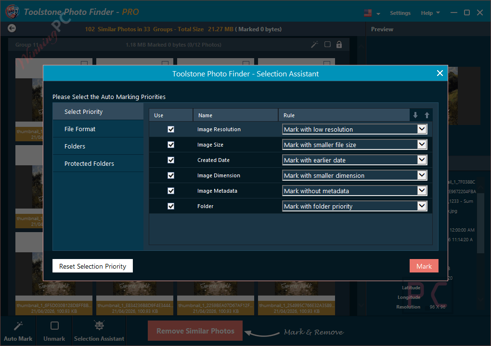This screenshot has width=491, height=346.
Task: Select the Image Resolution row name
Action: click(x=219, y=129)
